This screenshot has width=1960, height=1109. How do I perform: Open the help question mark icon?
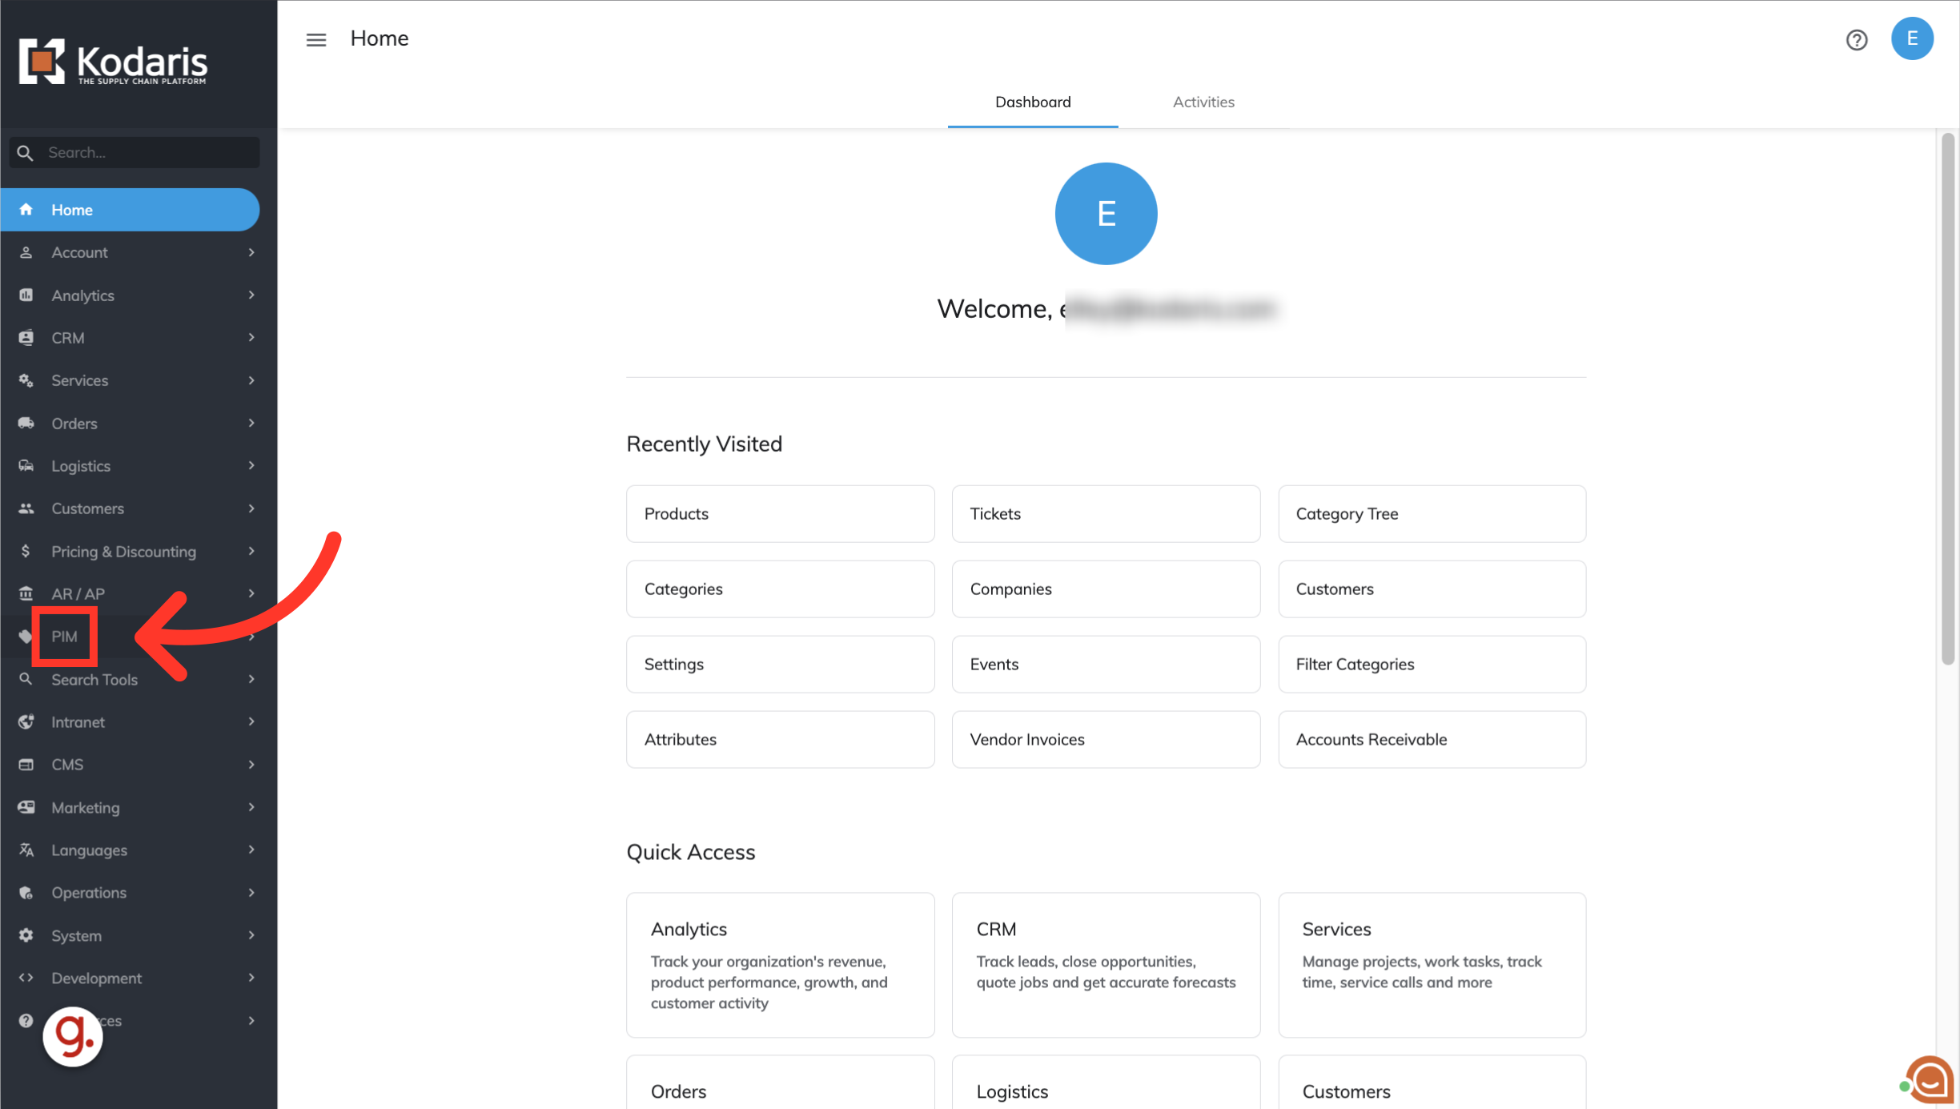click(1857, 39)
